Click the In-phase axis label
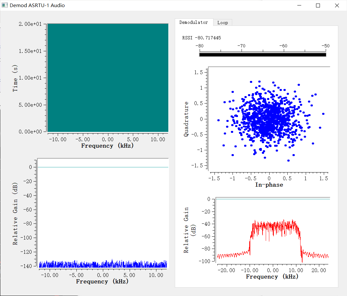 tap(269, 185)
